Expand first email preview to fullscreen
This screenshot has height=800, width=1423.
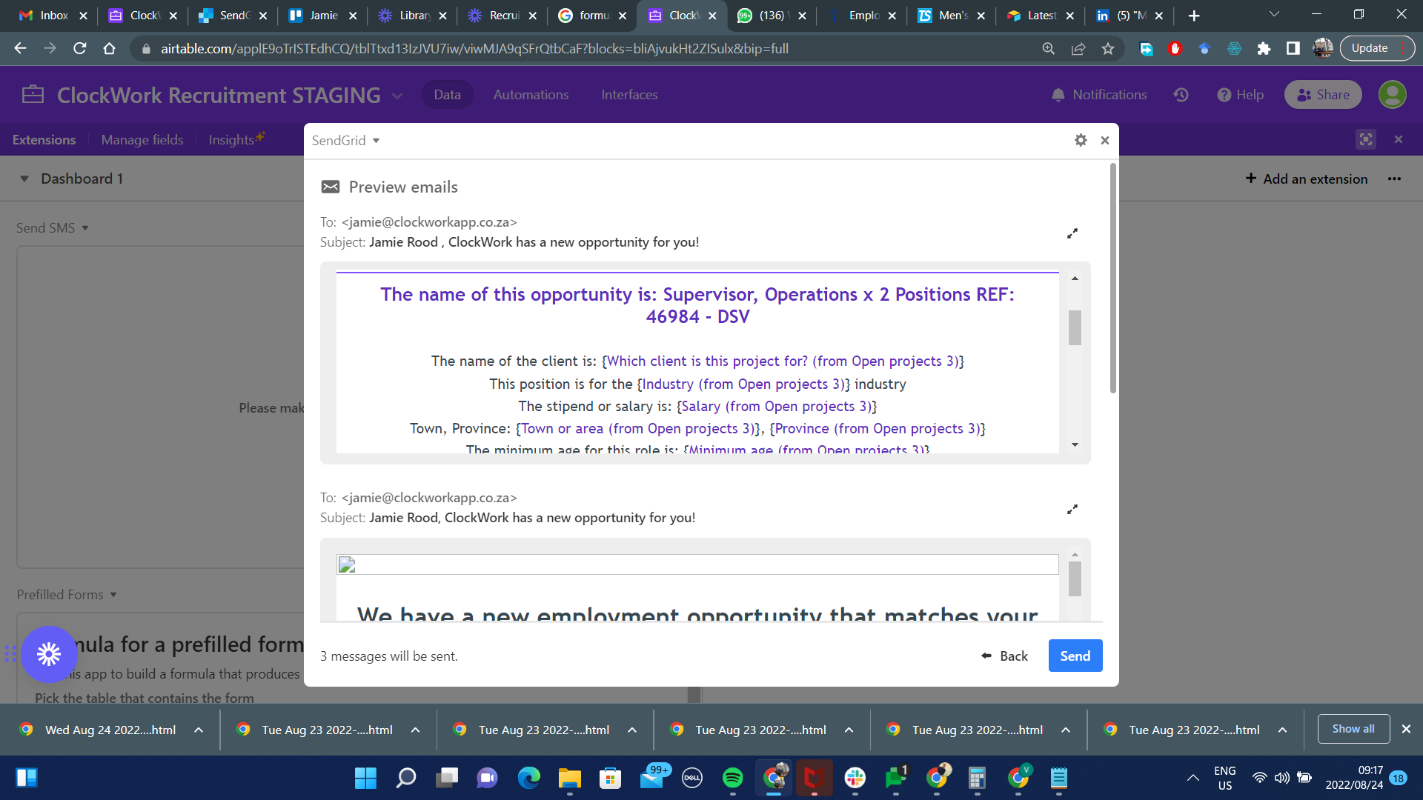click(x=1072, y=233)
